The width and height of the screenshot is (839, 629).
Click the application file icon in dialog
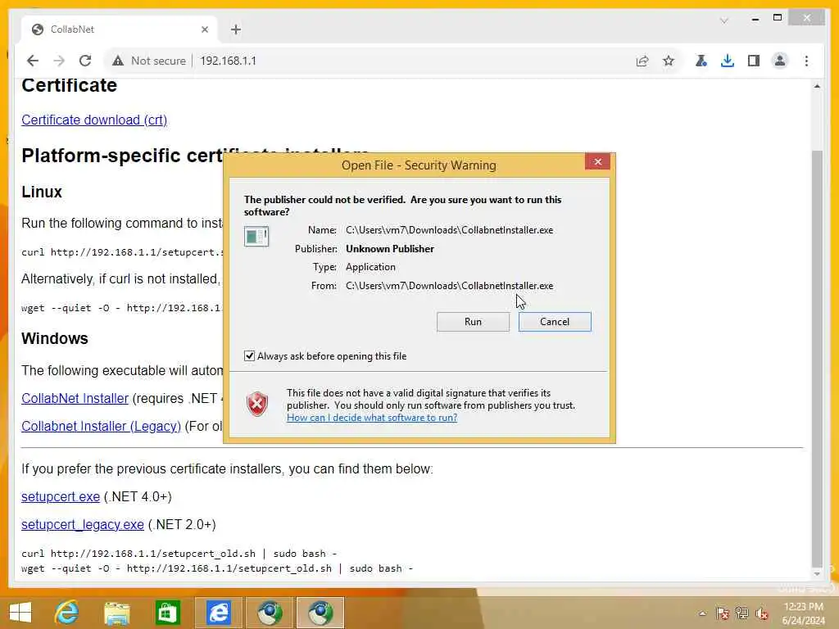coord(256,236)
